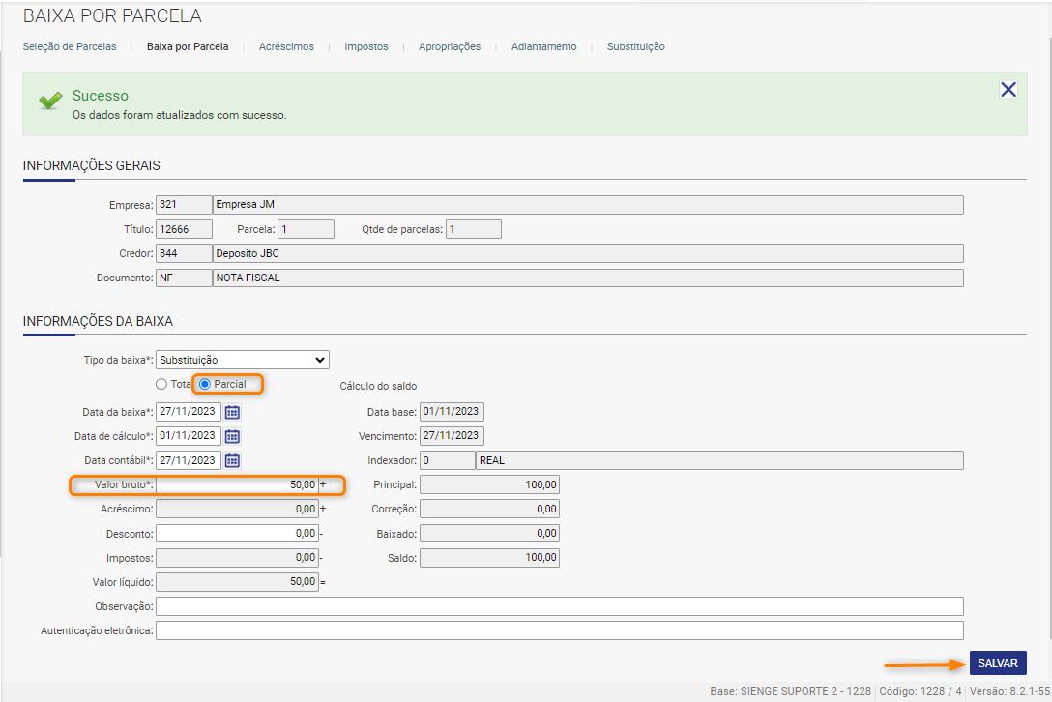Click the Código: 1228 / 4 status text
1052x702 pixels.
point(920,691)
